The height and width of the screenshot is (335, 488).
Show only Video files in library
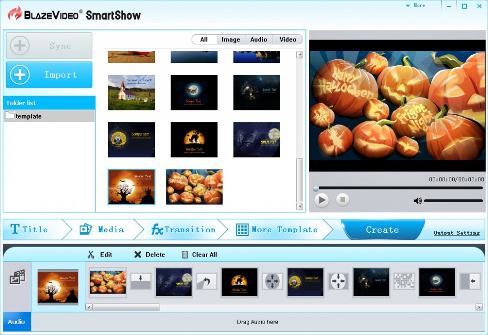click(288, 39)
